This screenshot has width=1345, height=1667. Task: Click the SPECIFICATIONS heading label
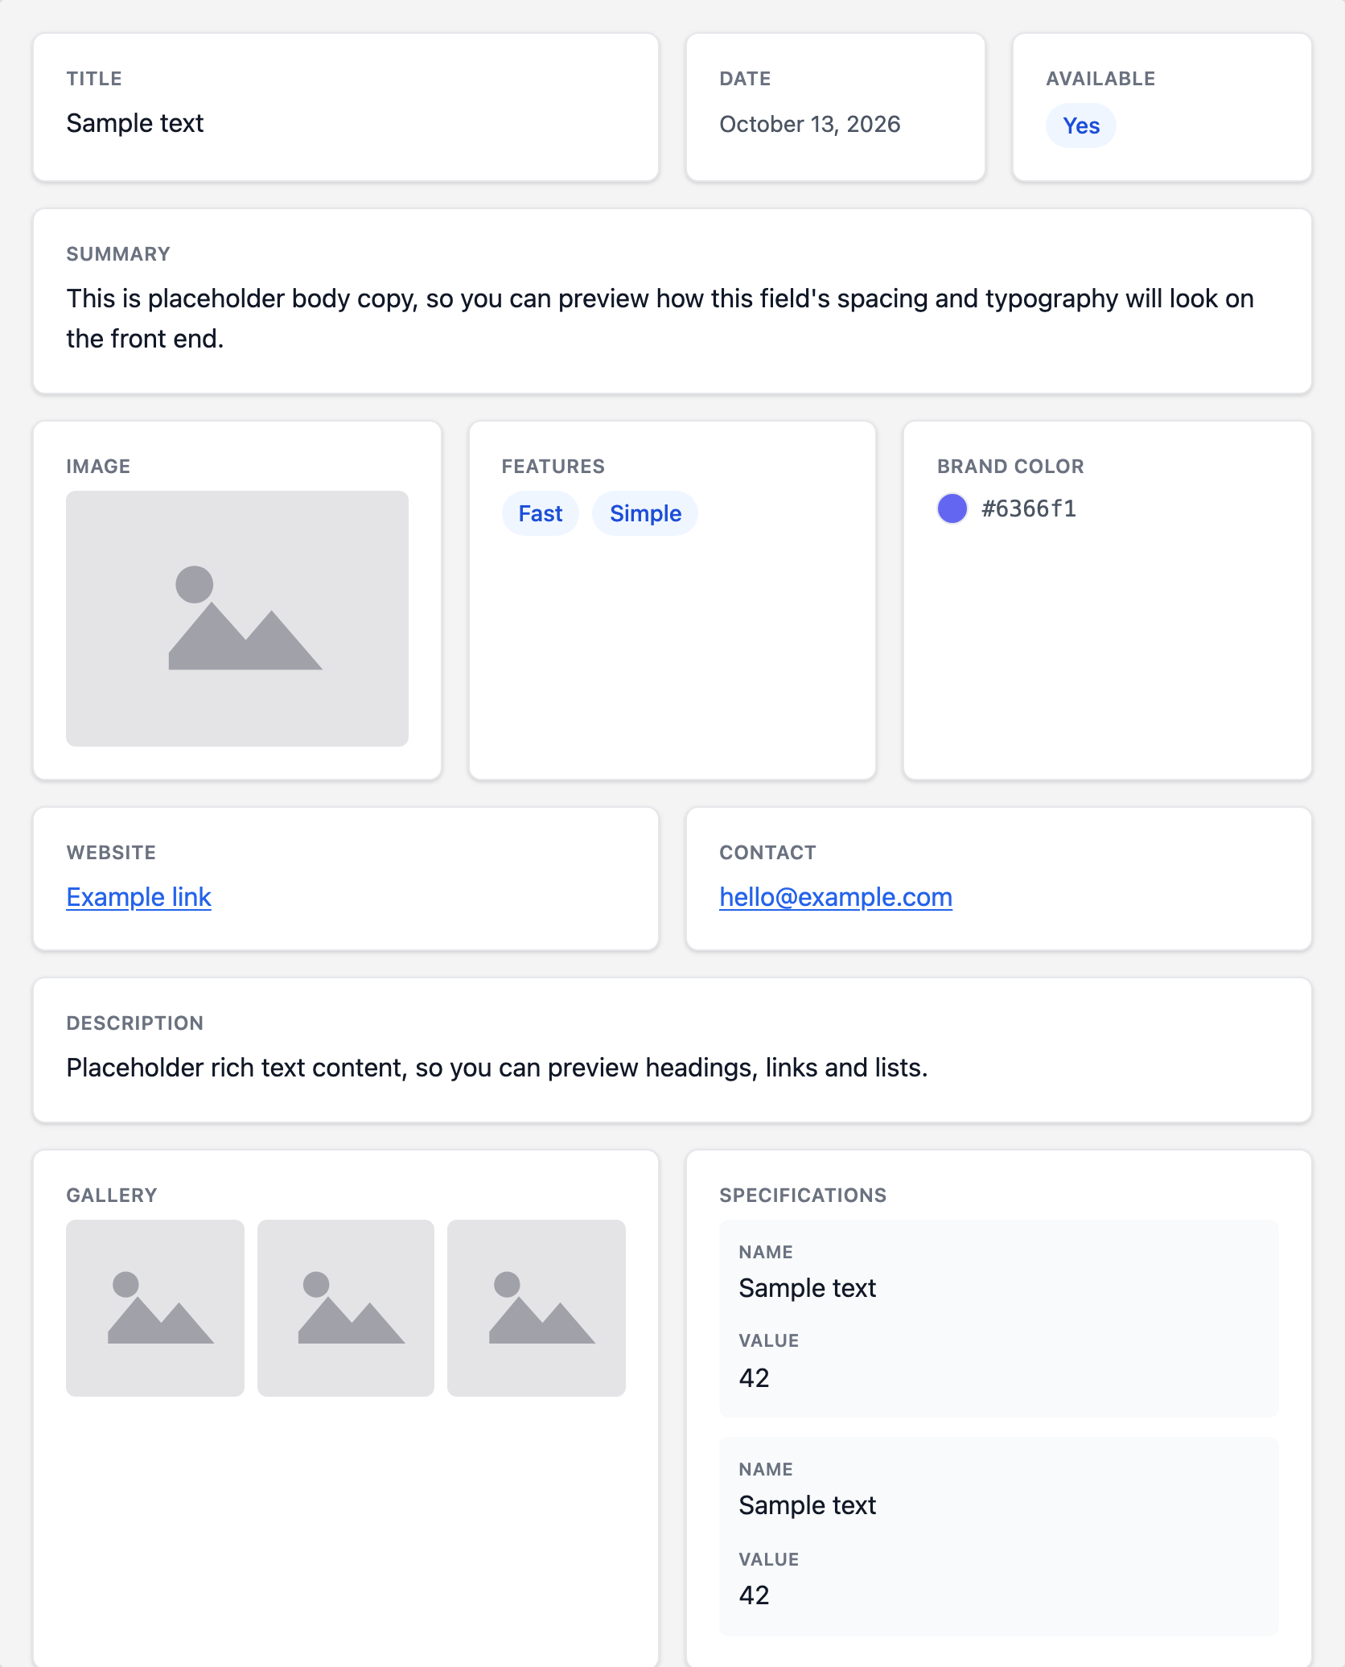(x=803, y=1196)
